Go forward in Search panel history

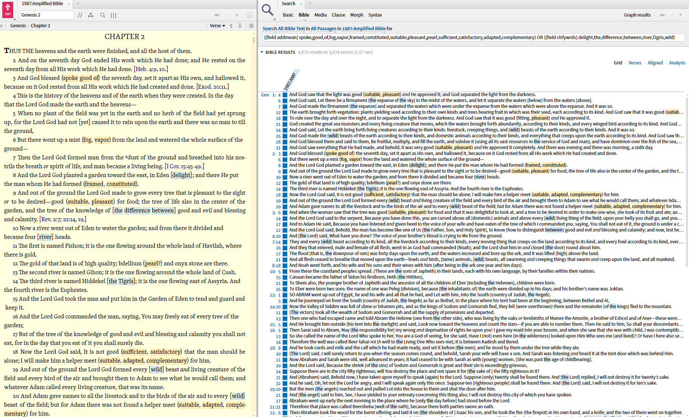click(672, 15)
